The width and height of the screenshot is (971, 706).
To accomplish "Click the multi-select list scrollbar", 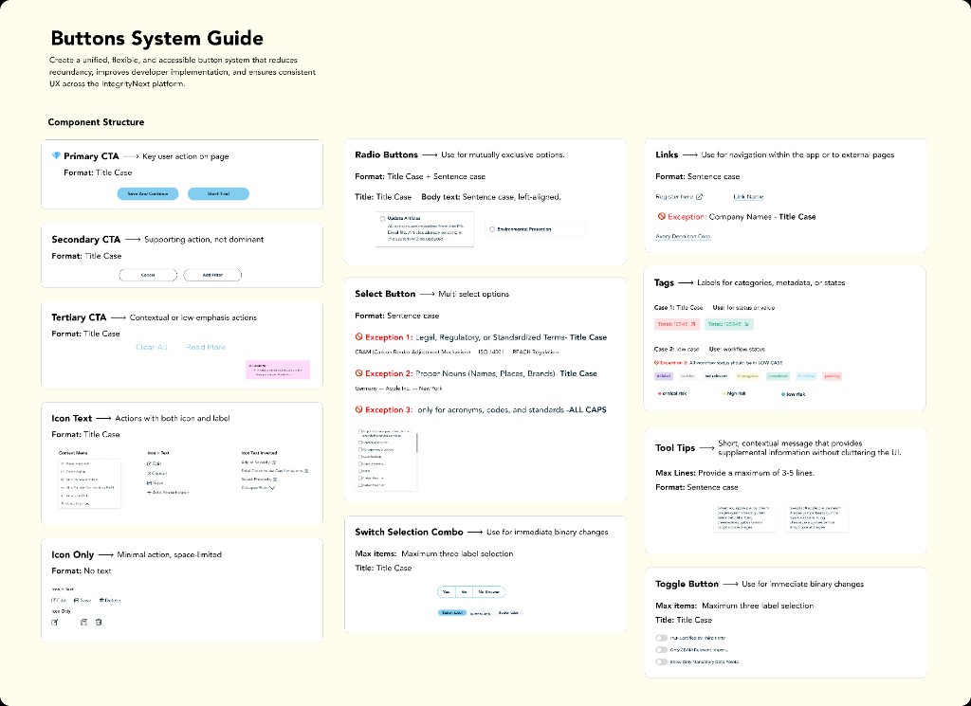I will [417, 443].
